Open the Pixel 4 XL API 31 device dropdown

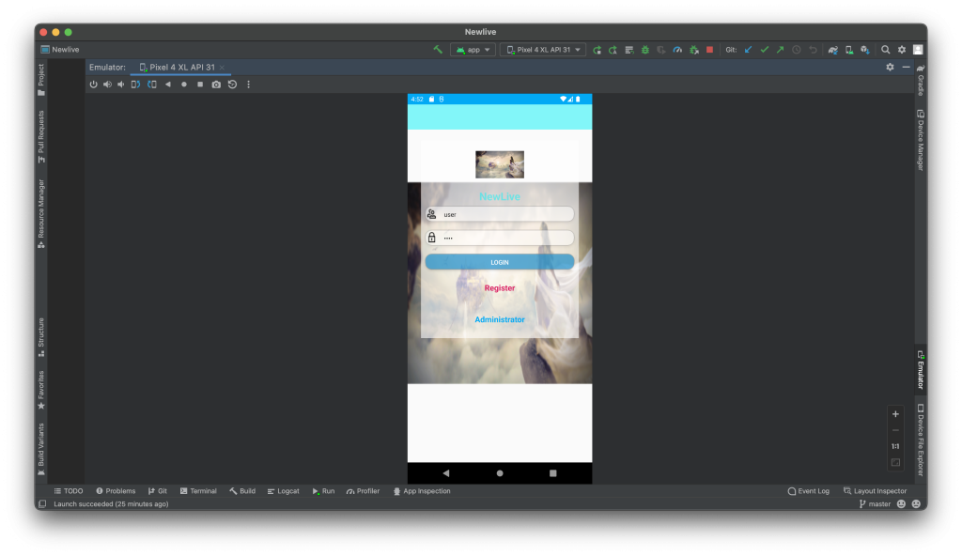pyautogui.click(x=544, y=50)
